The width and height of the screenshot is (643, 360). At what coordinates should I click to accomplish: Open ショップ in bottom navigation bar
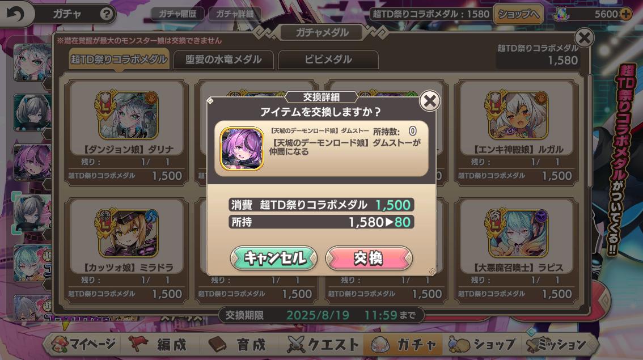click(x=482, y=344)
